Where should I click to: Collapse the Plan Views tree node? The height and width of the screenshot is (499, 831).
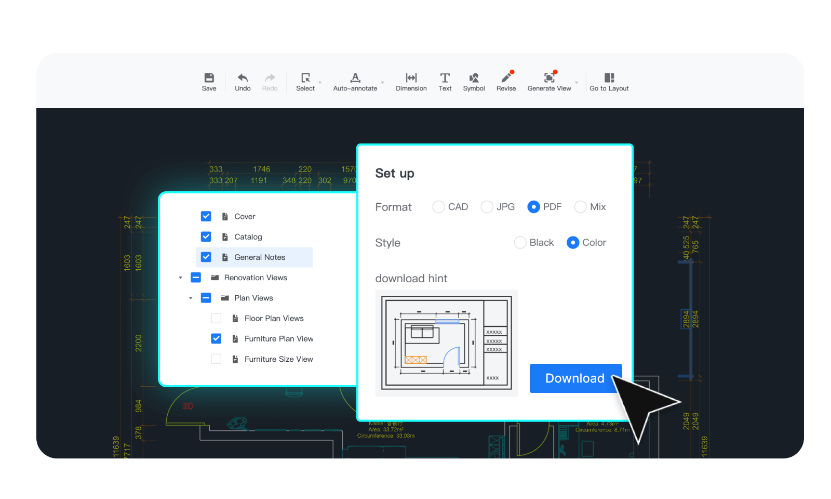click(191, 298)
